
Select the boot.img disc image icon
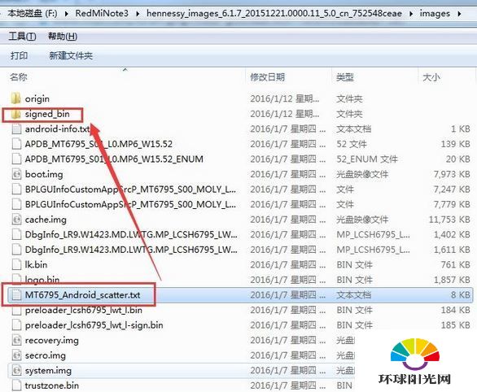coord(16,174)
